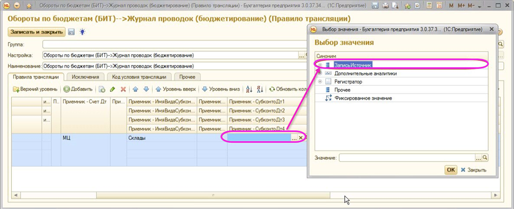Click Обновить колонки refresh button
Image resolution: width=514 pixels, height=209 pixels.
(x=288, y=89)
